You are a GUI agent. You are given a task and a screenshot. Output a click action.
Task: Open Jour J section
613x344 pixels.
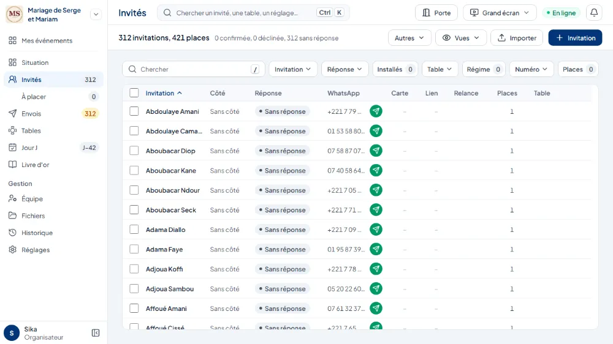pos(53,148)
